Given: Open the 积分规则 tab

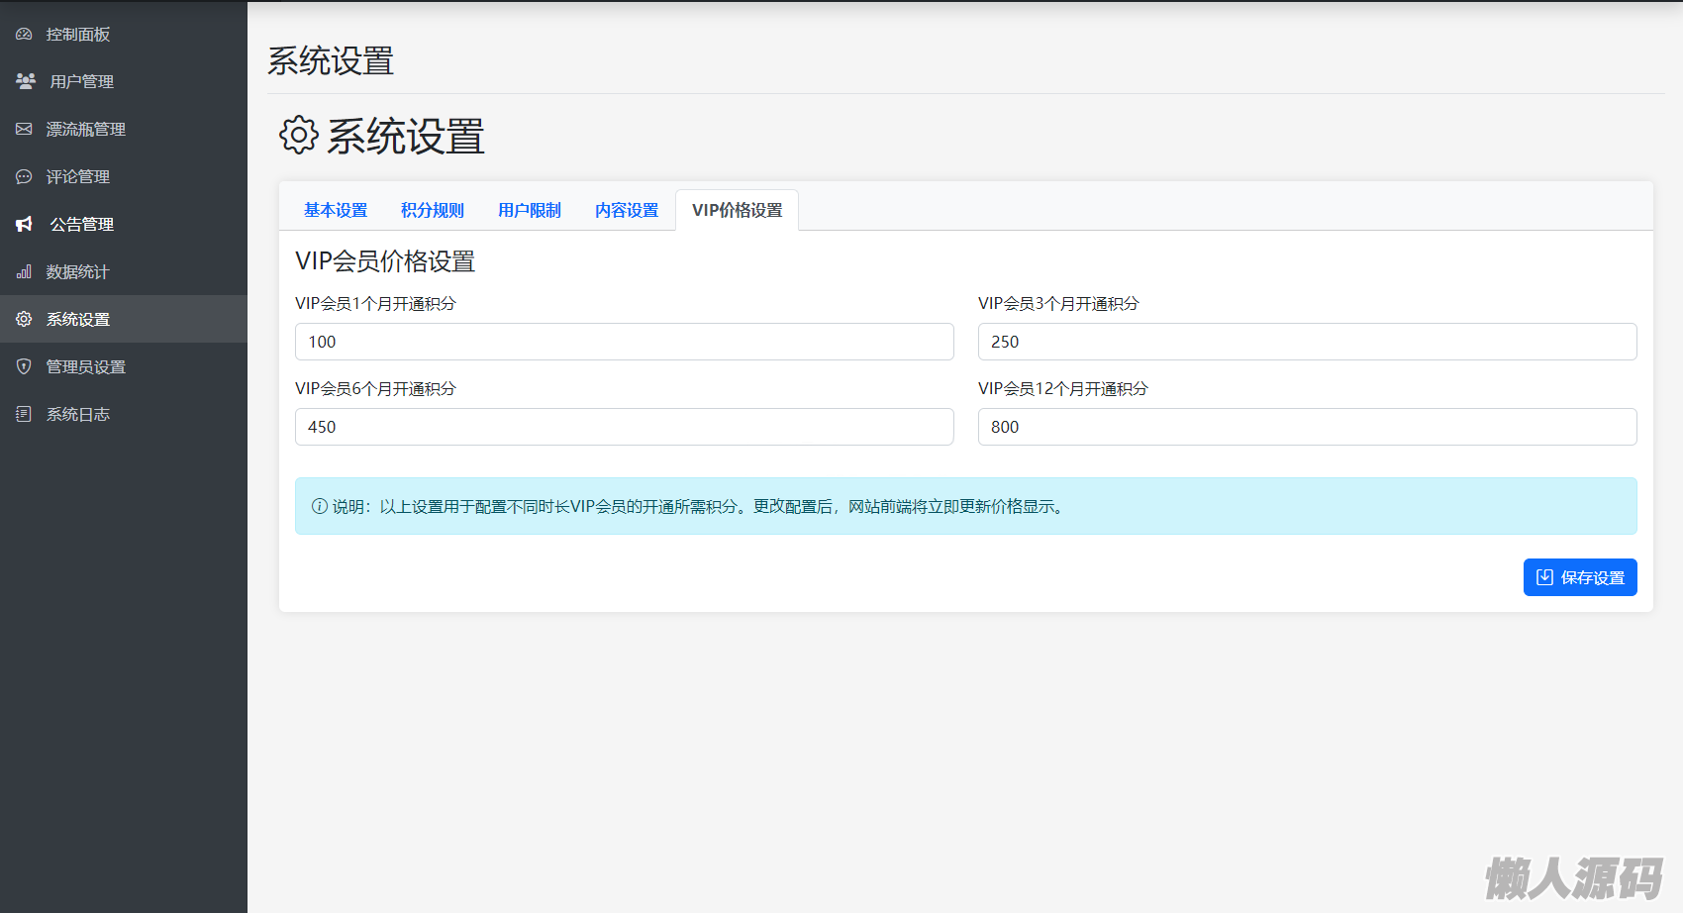Looking at the screenshot, I should tap(433, 210).
